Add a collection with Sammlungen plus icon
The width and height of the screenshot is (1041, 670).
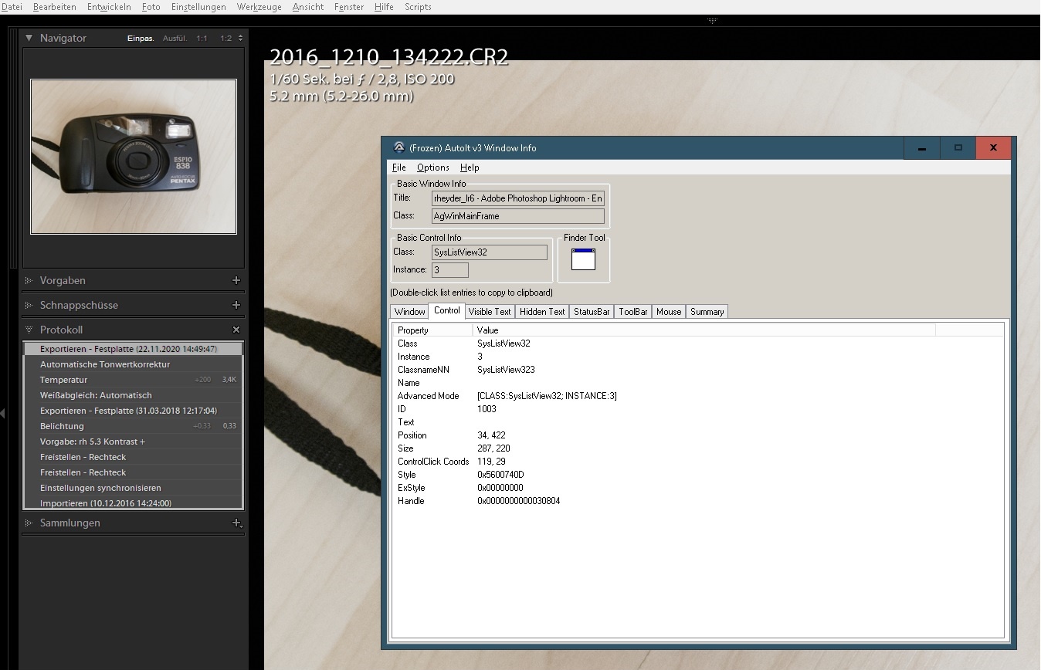tap(237, 523)
